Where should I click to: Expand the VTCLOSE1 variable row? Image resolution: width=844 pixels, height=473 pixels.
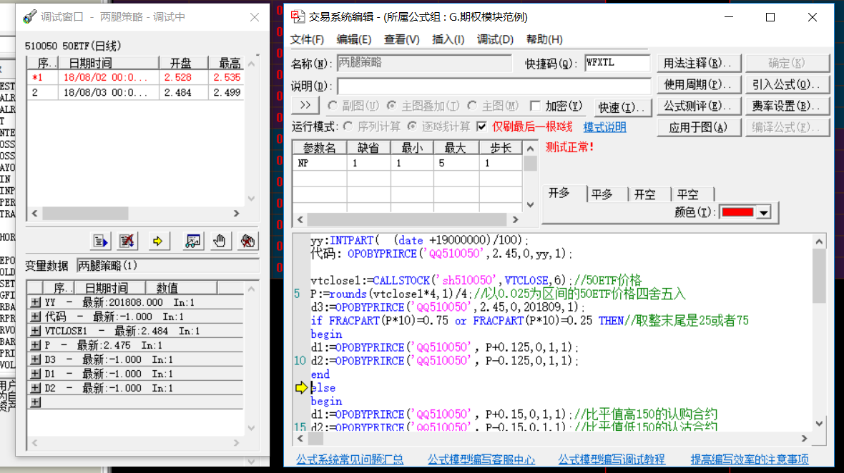pos(36,331)
